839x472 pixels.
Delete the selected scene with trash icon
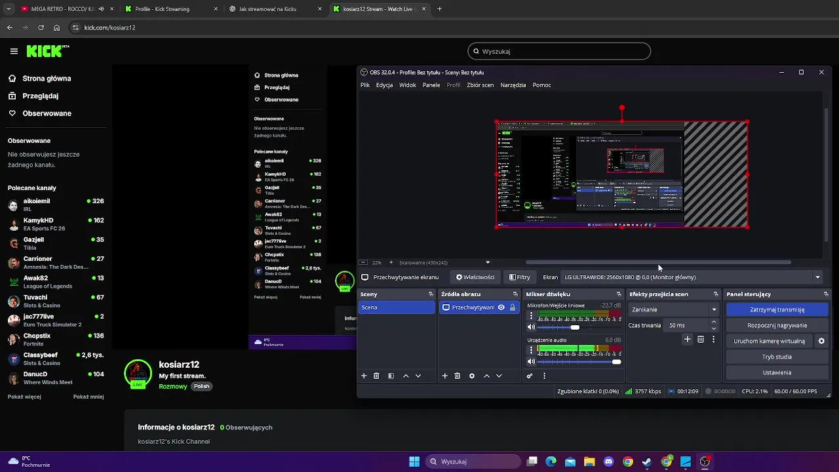(376, 376)
